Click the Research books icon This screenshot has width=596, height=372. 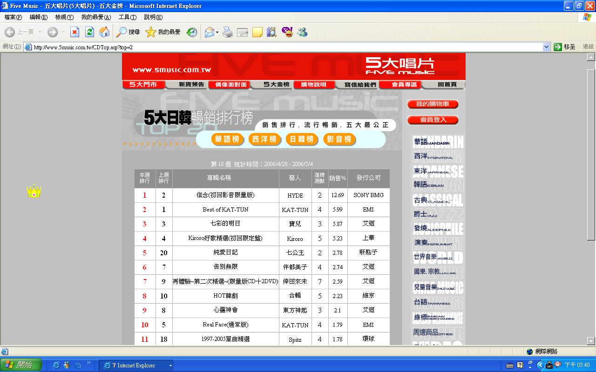(272, 32)
